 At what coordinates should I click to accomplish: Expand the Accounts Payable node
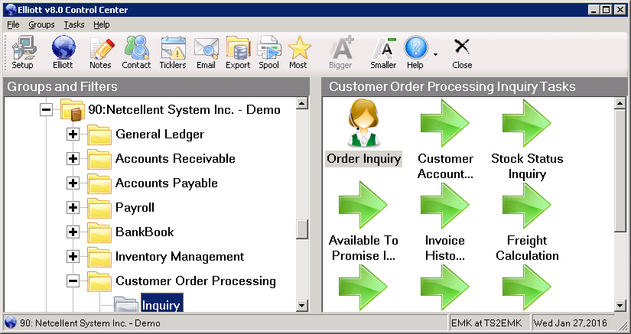click(73, 183)
